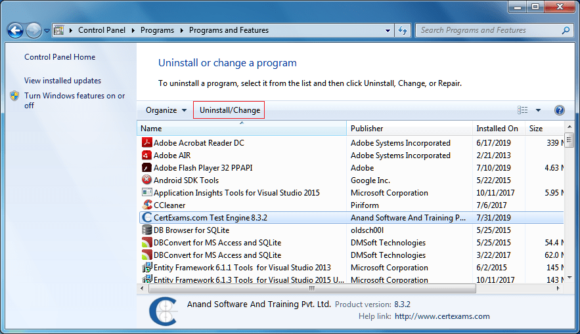Screen dimensions: 580x334
Task: Click the Adobe AIR icon
Action: 147,155
